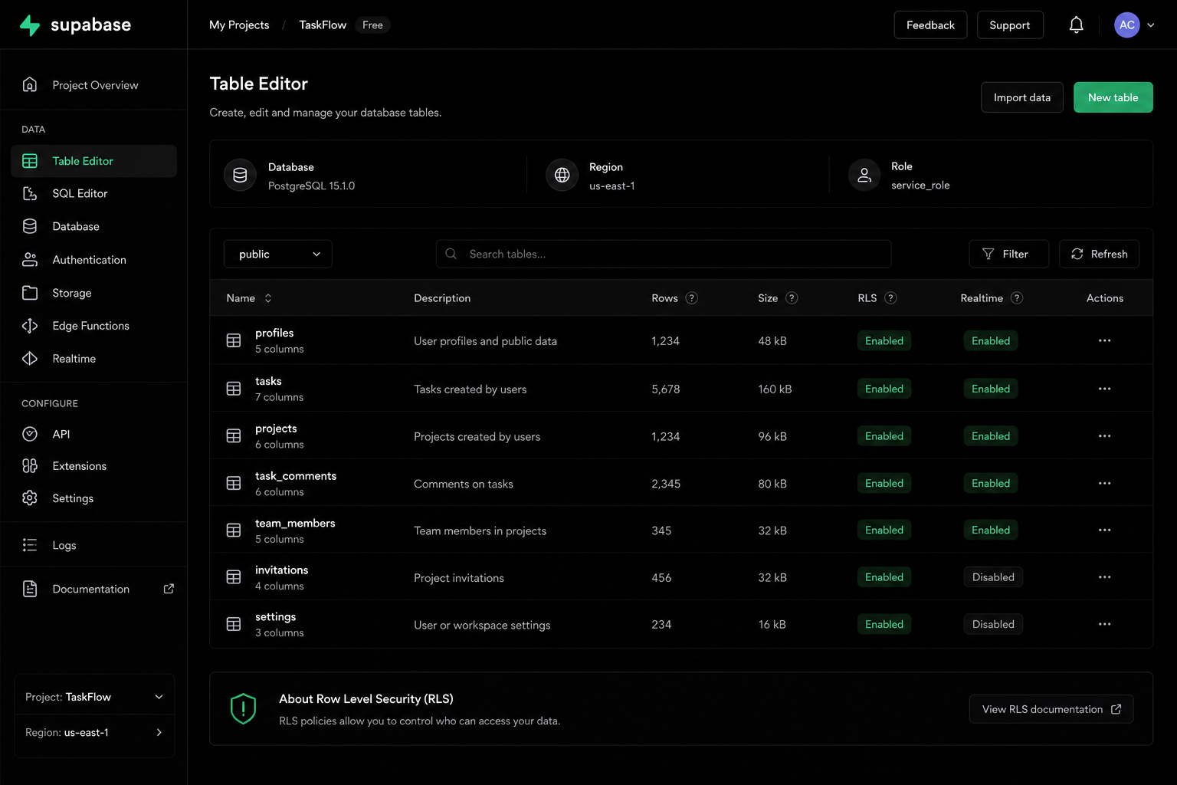Image resolution: width=1177 pixels, height=785 pixels.
Task: Sort by the Name column header
Action: (x=249, y=298)
